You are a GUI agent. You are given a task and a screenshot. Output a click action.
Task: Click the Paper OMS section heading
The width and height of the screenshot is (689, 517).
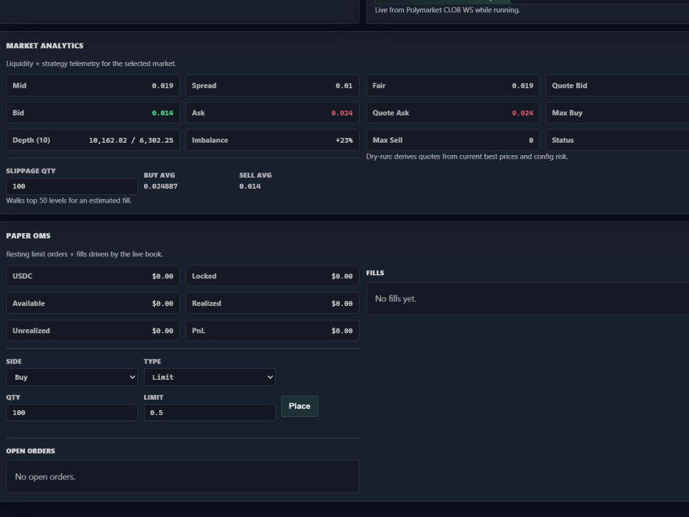coord(28,236)
